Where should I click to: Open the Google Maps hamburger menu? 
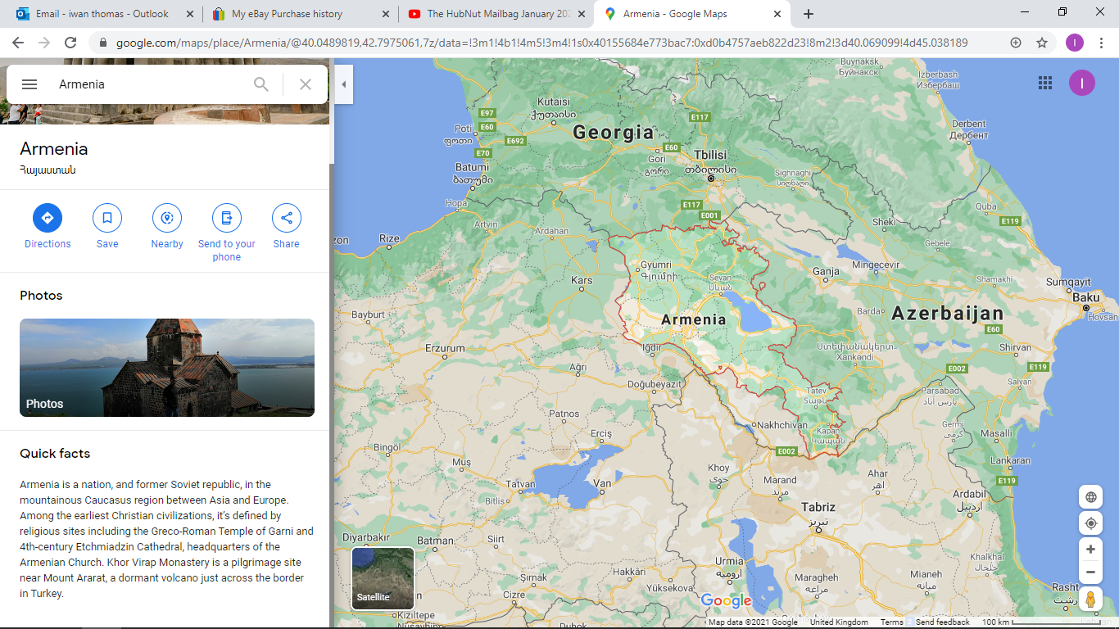(29, 84)
